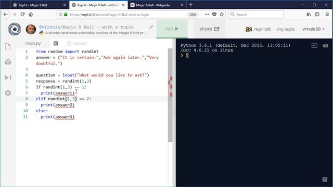Image resolution: width=333 pixels, height=187 pixels.
Task: Click the green padlock security icon
Action: (x=66, y=15)
